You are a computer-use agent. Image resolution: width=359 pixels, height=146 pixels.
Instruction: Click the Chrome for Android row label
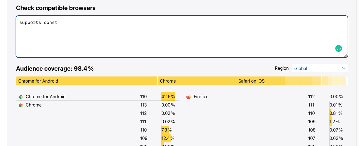[x=46, y=97]
